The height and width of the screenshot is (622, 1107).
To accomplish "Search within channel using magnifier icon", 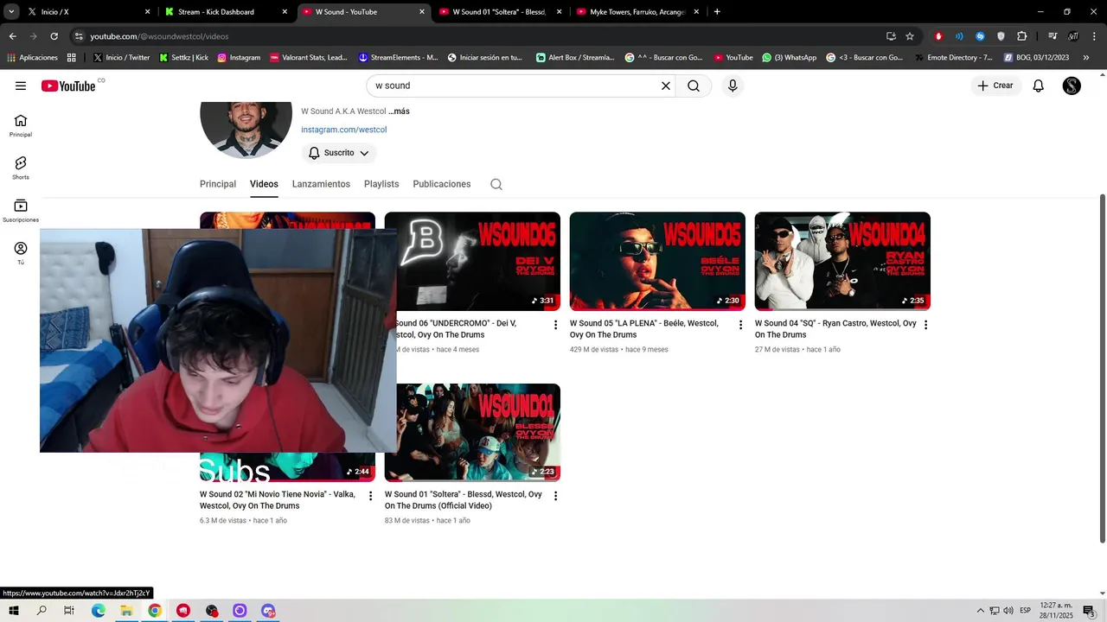I will click(496, 184).
